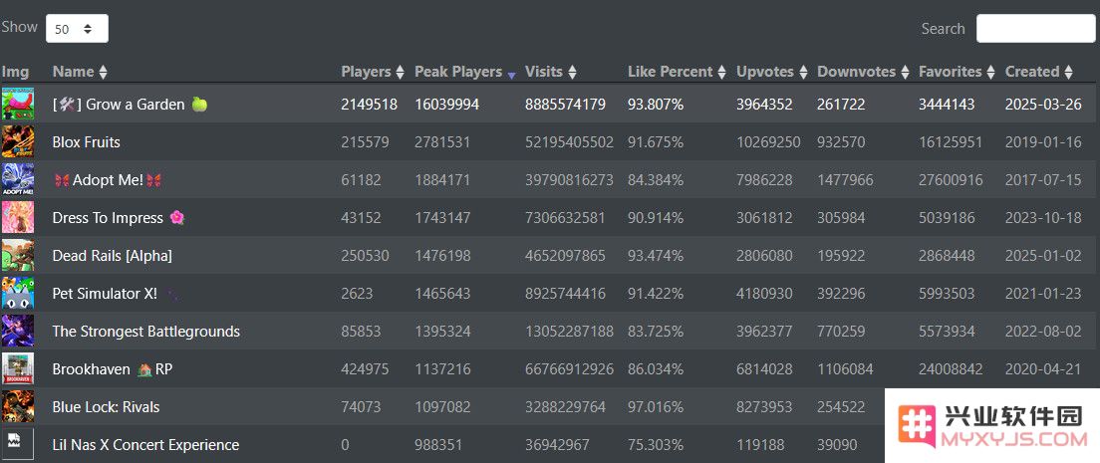Open the Show entries dropdown set to 50
The image size is (1100, 463).
pos(77,29)
